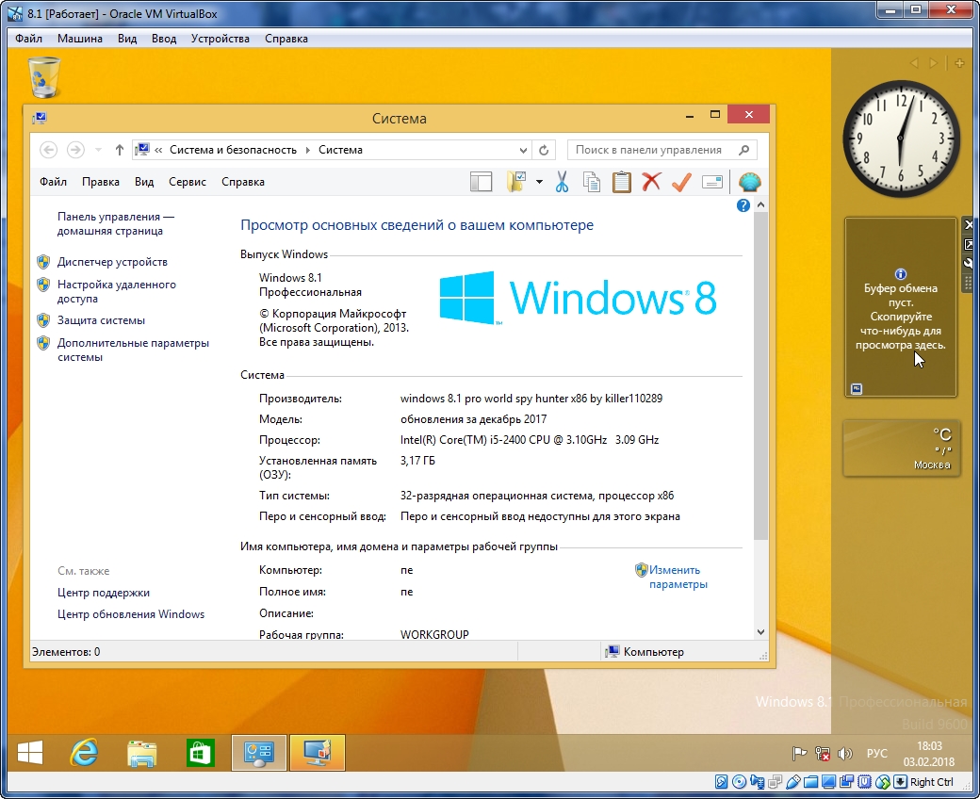Click the Windows Start button
This screenshot has height=799, width=980.
(29, 753)
